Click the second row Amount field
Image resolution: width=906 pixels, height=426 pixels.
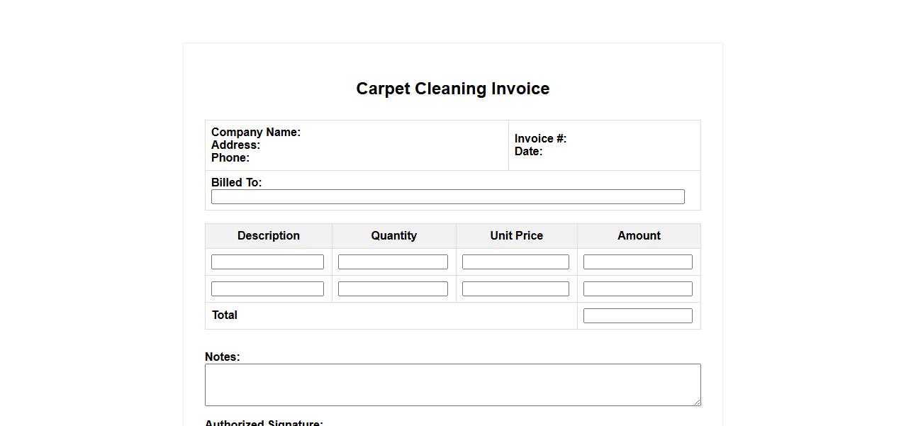tap(637, 288)
